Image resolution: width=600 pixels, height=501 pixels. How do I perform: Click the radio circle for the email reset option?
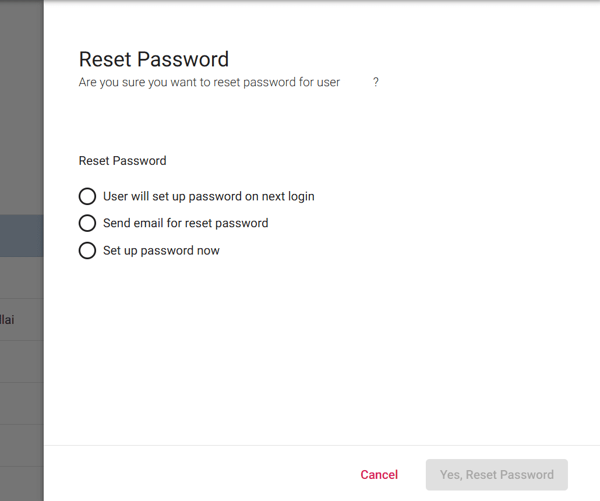coord(87,223)
